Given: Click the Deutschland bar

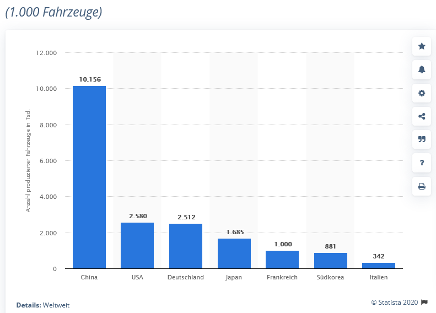Looking at the screenshot, I should pyautogui.click(x=186, y=246).
